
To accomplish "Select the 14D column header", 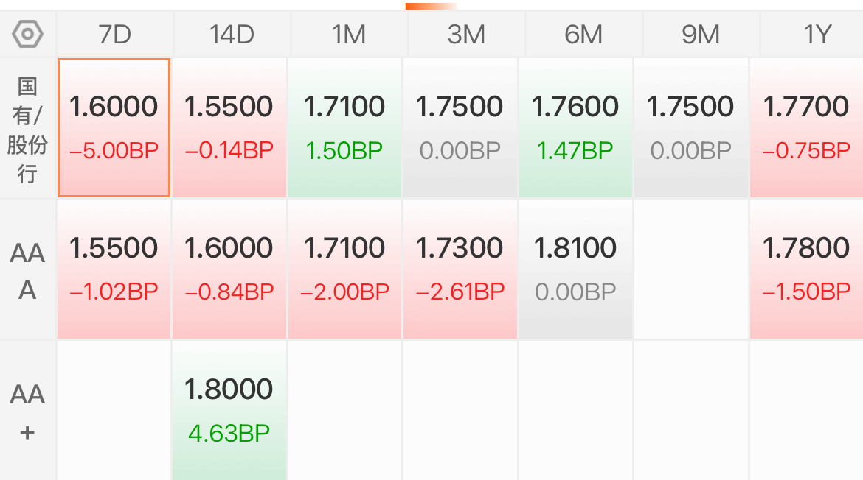I will tap(232, 35).
